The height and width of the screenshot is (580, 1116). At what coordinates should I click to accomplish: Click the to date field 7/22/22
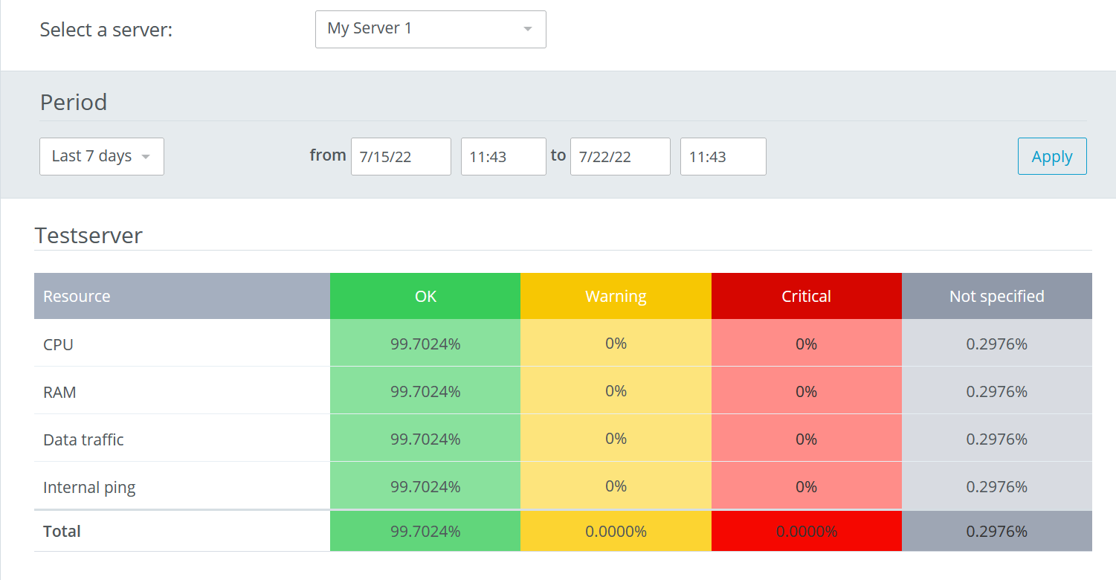click(620, 156)
